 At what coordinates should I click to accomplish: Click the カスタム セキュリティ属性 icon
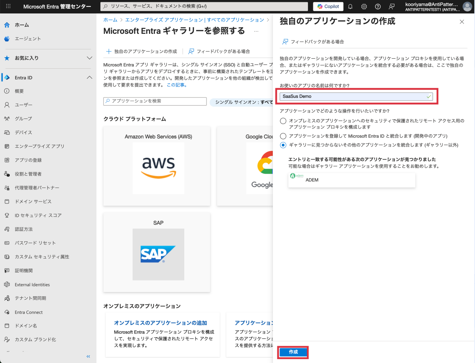point(7,257)
